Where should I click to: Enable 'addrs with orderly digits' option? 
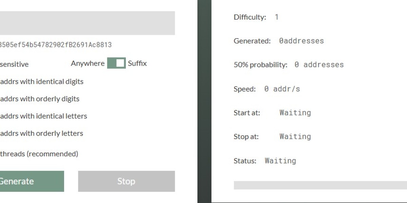tap(39, 99)
